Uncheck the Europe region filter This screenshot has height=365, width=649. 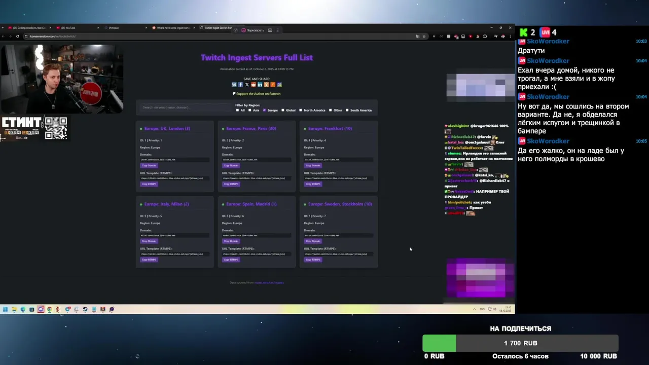point(264,110)
